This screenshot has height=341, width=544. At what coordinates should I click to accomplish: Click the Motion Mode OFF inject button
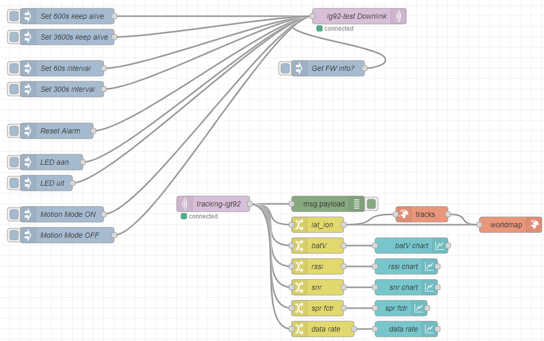pyautogui.click(x=14, y=235)
